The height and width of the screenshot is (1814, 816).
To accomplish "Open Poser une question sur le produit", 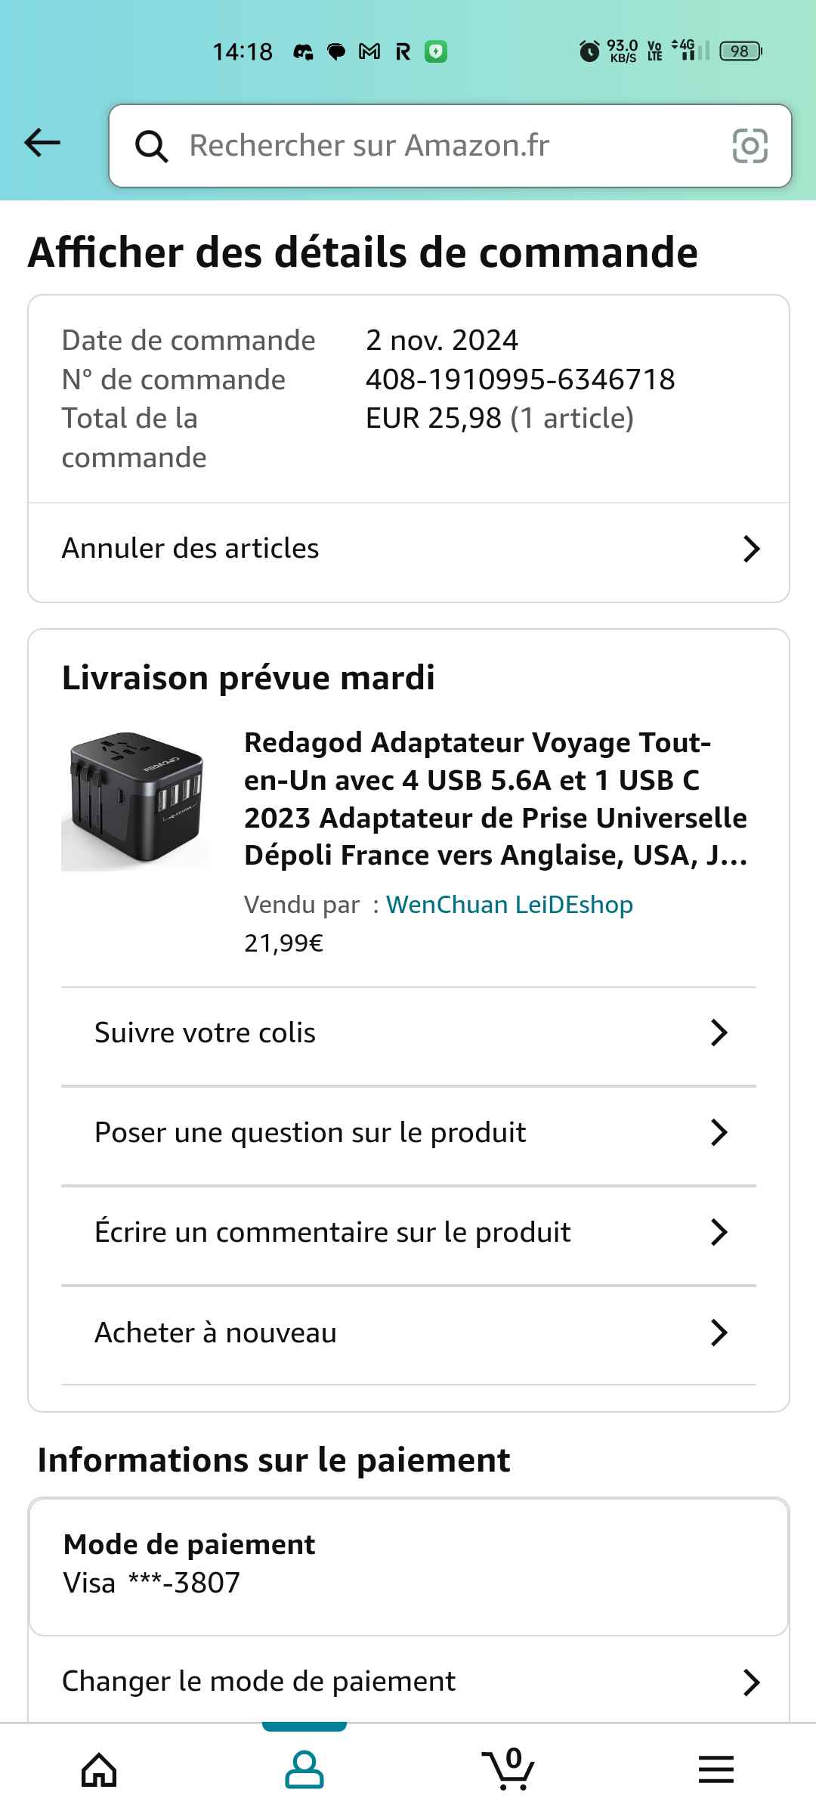I will [x=409, y=1133].
